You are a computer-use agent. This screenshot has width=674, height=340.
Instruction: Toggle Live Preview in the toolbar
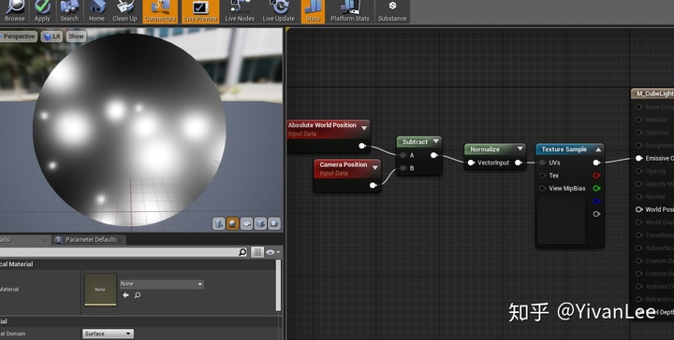200,11
